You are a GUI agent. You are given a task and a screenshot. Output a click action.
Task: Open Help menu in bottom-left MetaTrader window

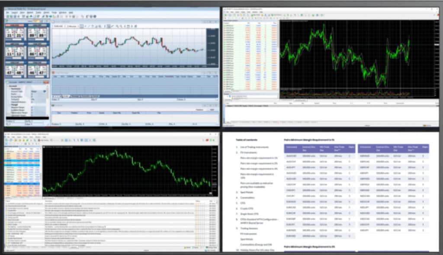click(45, 137)
